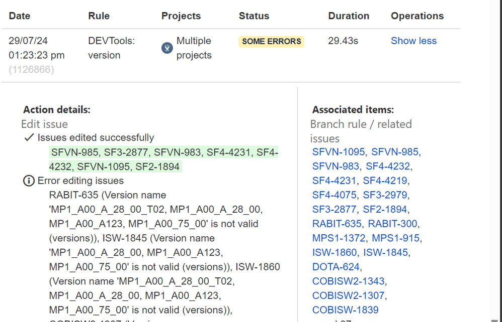Open associated issue MPS1-915
Screen dimensions: 502x322
(396, 238)
